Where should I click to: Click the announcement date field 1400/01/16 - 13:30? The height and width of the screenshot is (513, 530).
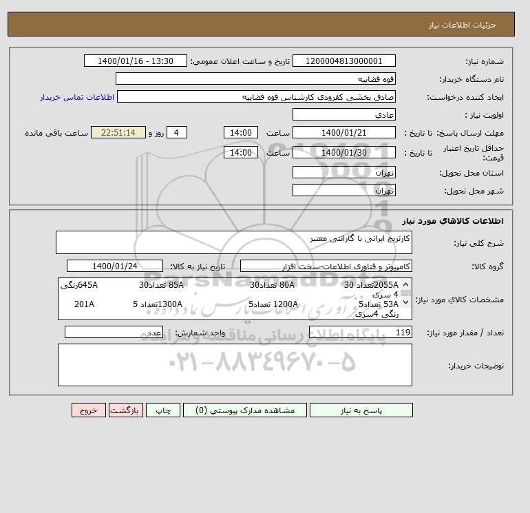coord(135,61)
